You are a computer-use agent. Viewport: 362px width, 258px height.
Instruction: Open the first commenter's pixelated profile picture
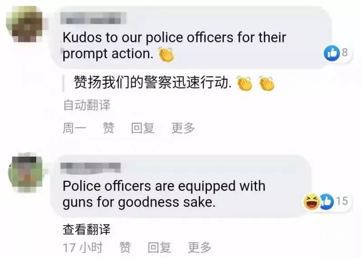pos(24,24)
